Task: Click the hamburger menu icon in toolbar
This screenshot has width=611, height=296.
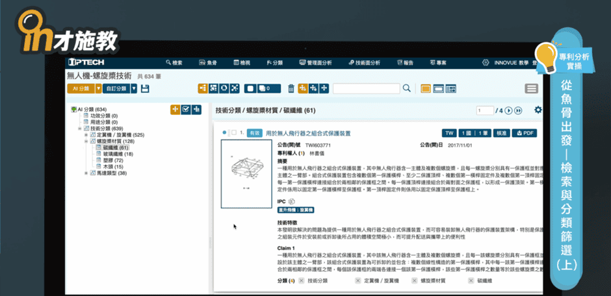Action: pyautogui.click(x=532, y=89)
